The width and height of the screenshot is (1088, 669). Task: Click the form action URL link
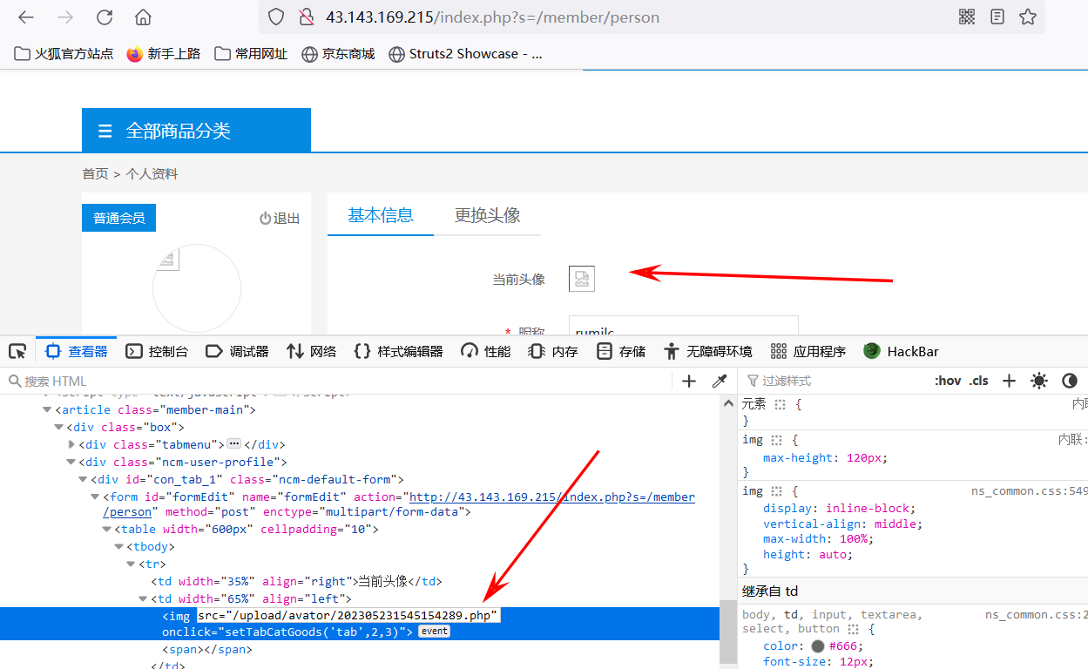pyautogui.click(x=552, y=497)
